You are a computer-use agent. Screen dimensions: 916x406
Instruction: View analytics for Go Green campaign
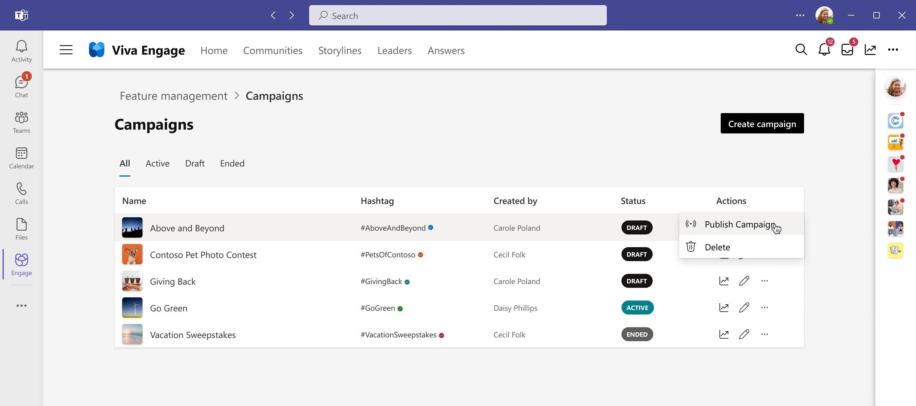[724, 308]
